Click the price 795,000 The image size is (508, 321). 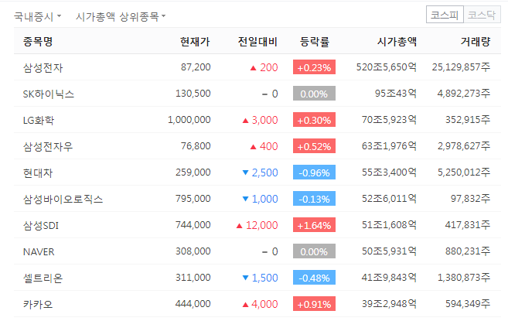193,199
